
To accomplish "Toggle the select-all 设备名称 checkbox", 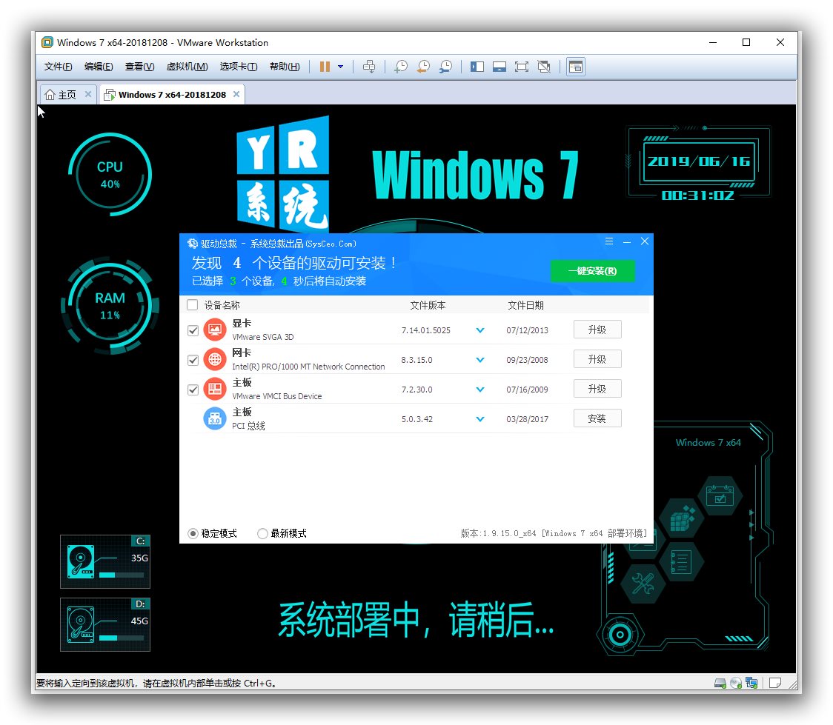I will tap(192, 304).
